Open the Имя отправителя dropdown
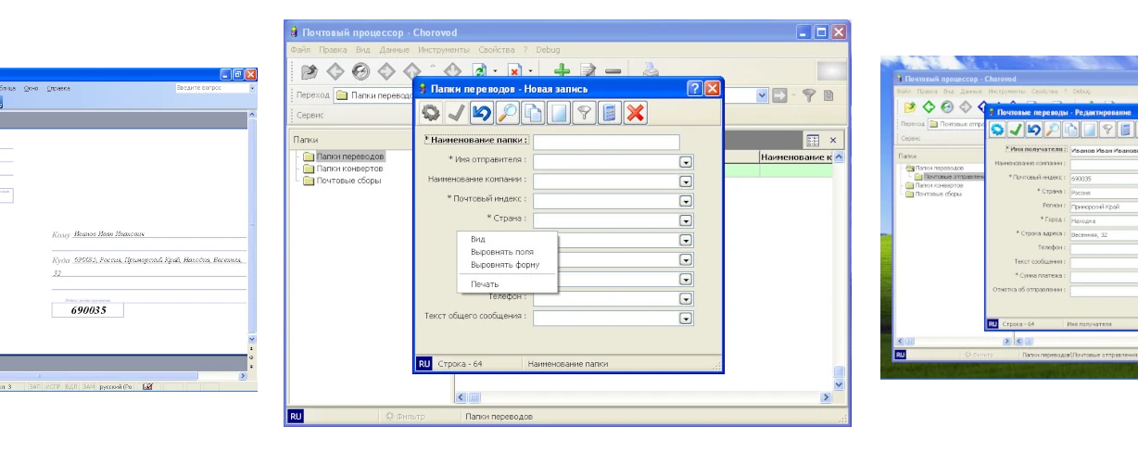1138x451 pixels. (x=686, y=161)
